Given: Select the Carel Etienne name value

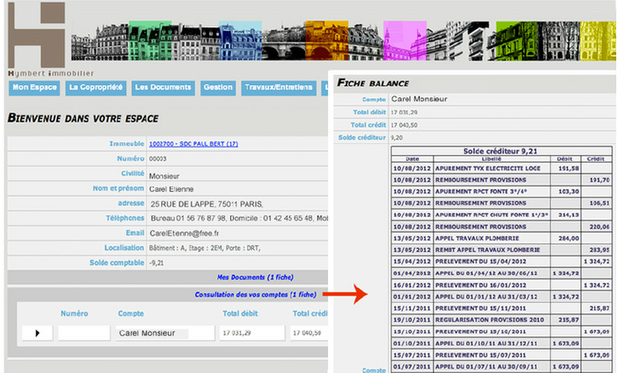Looking at the screenshot, I should (171, 189).
